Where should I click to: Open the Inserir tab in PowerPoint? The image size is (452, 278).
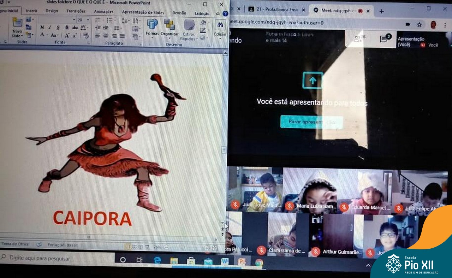point(31,11)
